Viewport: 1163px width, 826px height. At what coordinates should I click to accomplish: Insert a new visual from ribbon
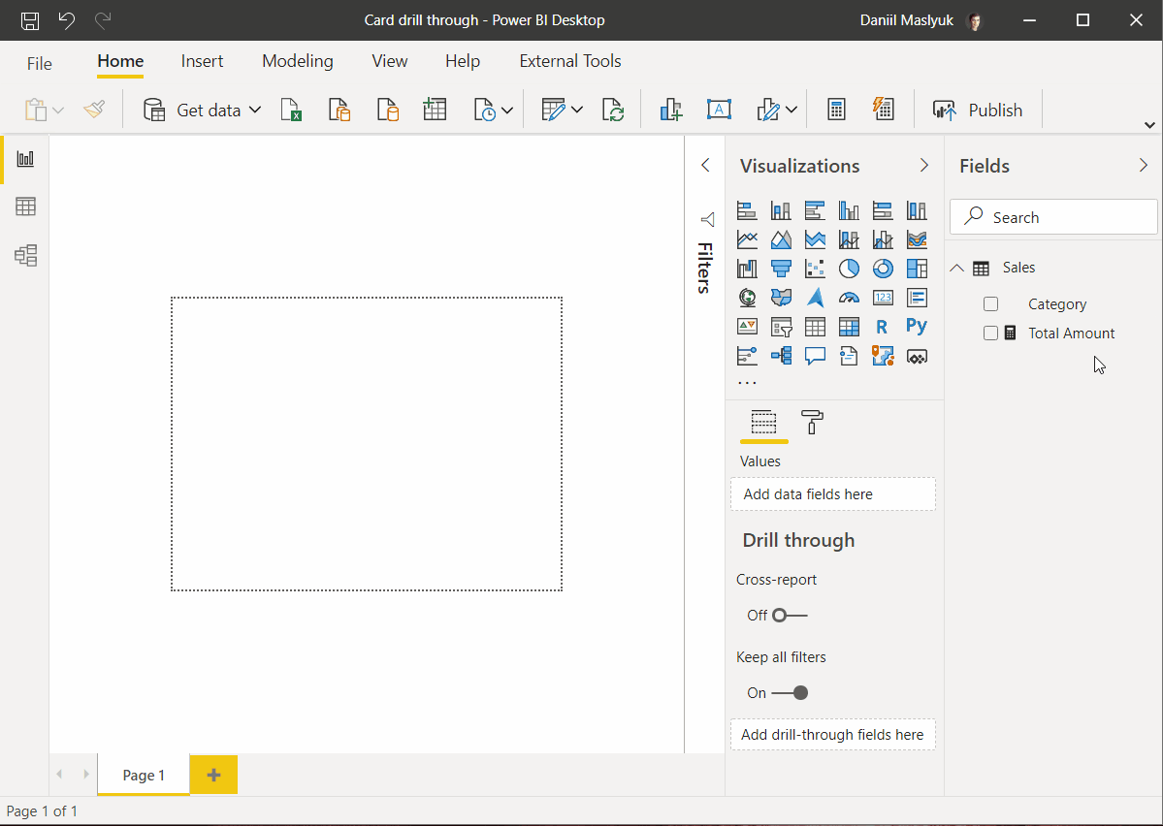(671, 110)
